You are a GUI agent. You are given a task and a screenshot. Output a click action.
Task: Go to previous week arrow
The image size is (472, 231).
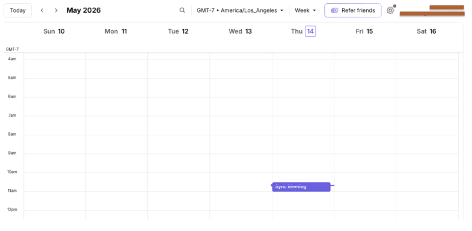(x=42, y=10)
